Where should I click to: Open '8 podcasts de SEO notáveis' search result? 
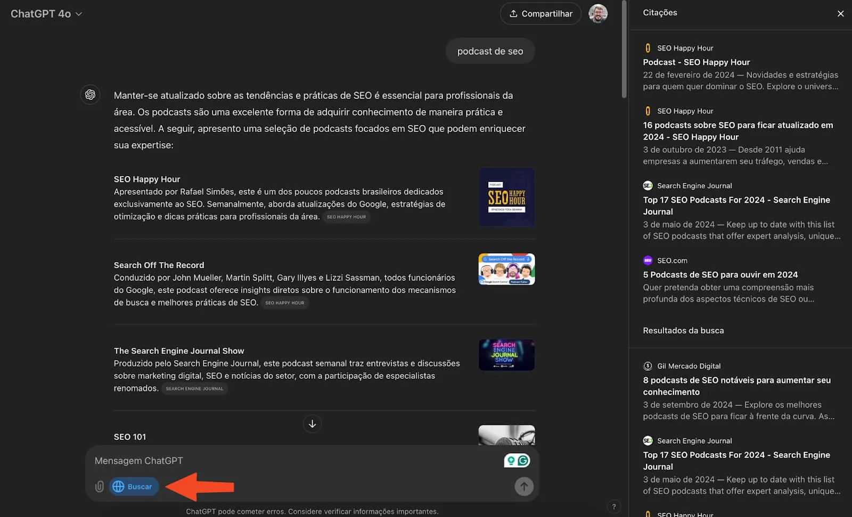click(x=736, y=386)
